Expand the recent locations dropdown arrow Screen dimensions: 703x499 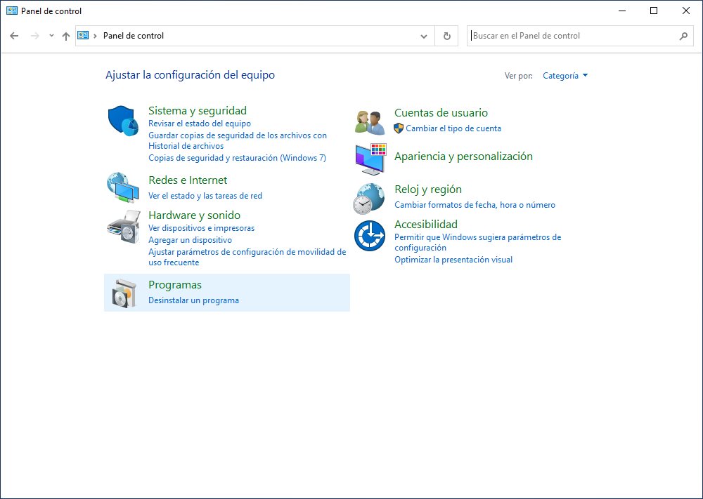pyautogui.click(x=51, y=36)
